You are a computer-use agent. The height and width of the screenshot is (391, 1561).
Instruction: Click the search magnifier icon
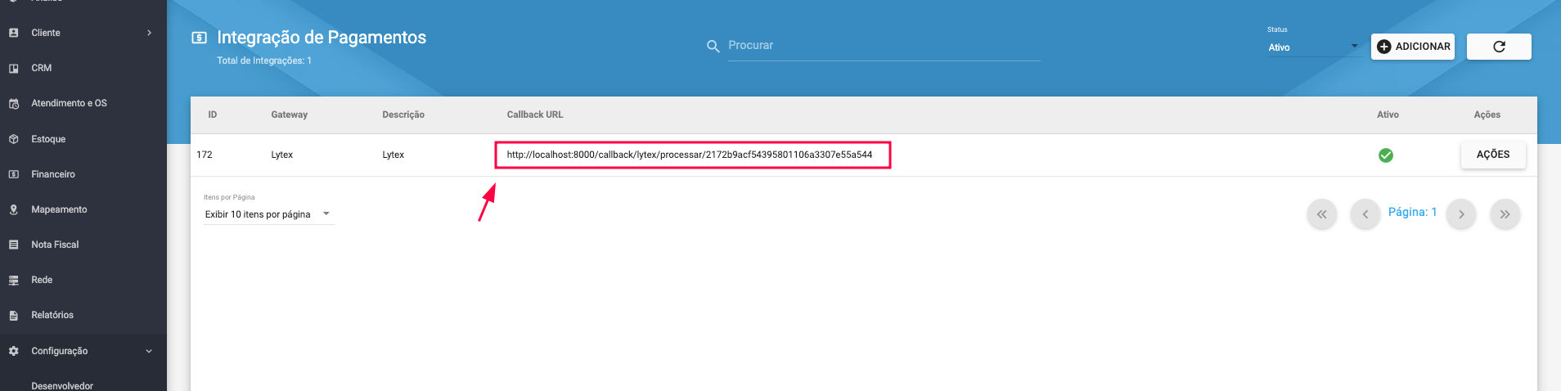(713, 47)
